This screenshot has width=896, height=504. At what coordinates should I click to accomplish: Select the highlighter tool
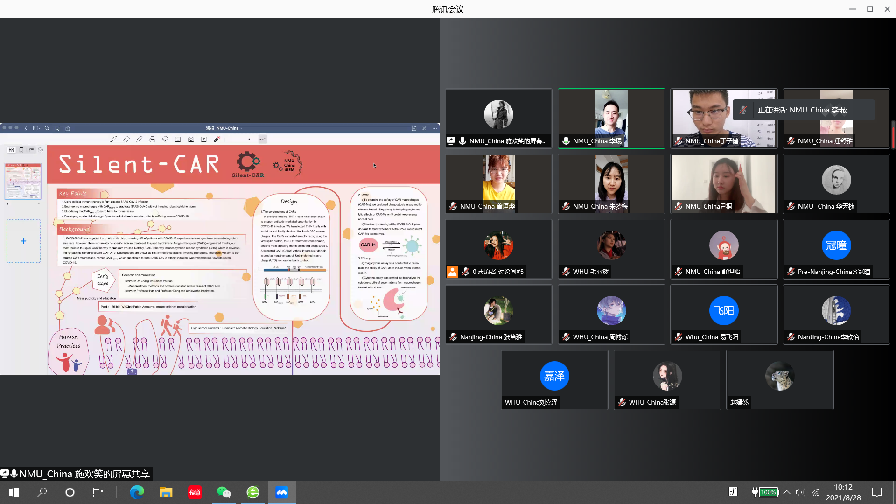tap(139, 139)
